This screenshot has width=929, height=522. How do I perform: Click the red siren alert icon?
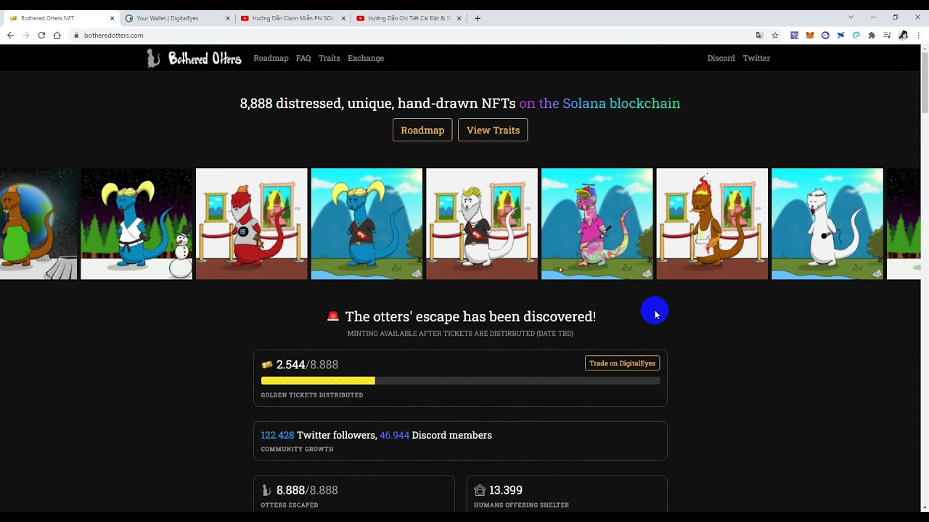[x=333, y=316]
